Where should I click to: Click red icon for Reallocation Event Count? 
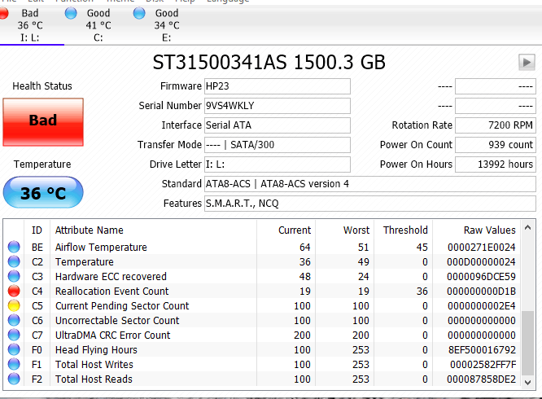coord(14,291)
